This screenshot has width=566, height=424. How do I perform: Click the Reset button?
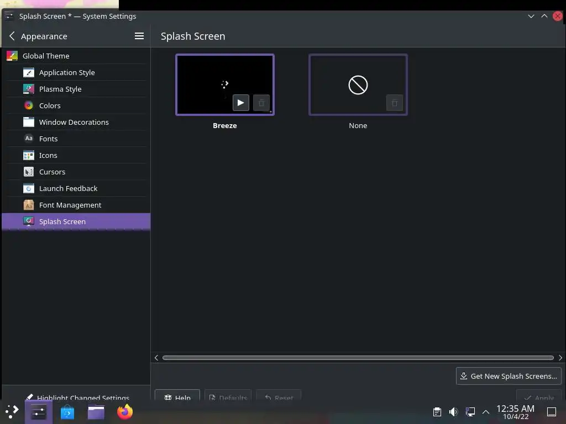pyautogui.click(x=279, y=395)
